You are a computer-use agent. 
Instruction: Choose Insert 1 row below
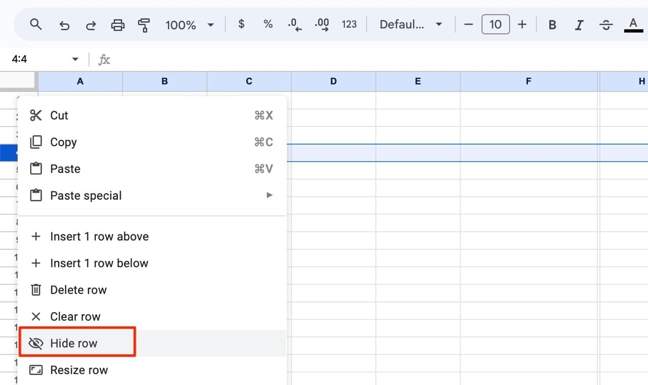[x=99, y=263]
